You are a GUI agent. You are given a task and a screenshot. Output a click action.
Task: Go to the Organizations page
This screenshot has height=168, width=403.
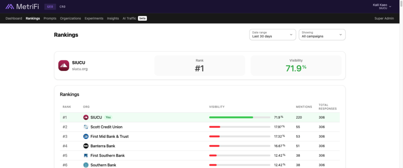click(x=70, y=18)
